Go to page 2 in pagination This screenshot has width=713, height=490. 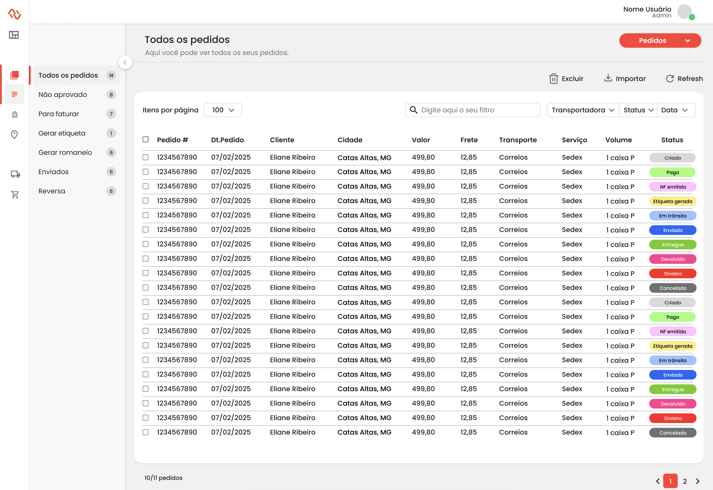(685, 481)
